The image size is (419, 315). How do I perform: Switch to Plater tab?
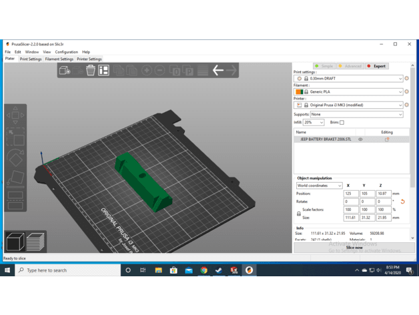(x=10, y=59)
